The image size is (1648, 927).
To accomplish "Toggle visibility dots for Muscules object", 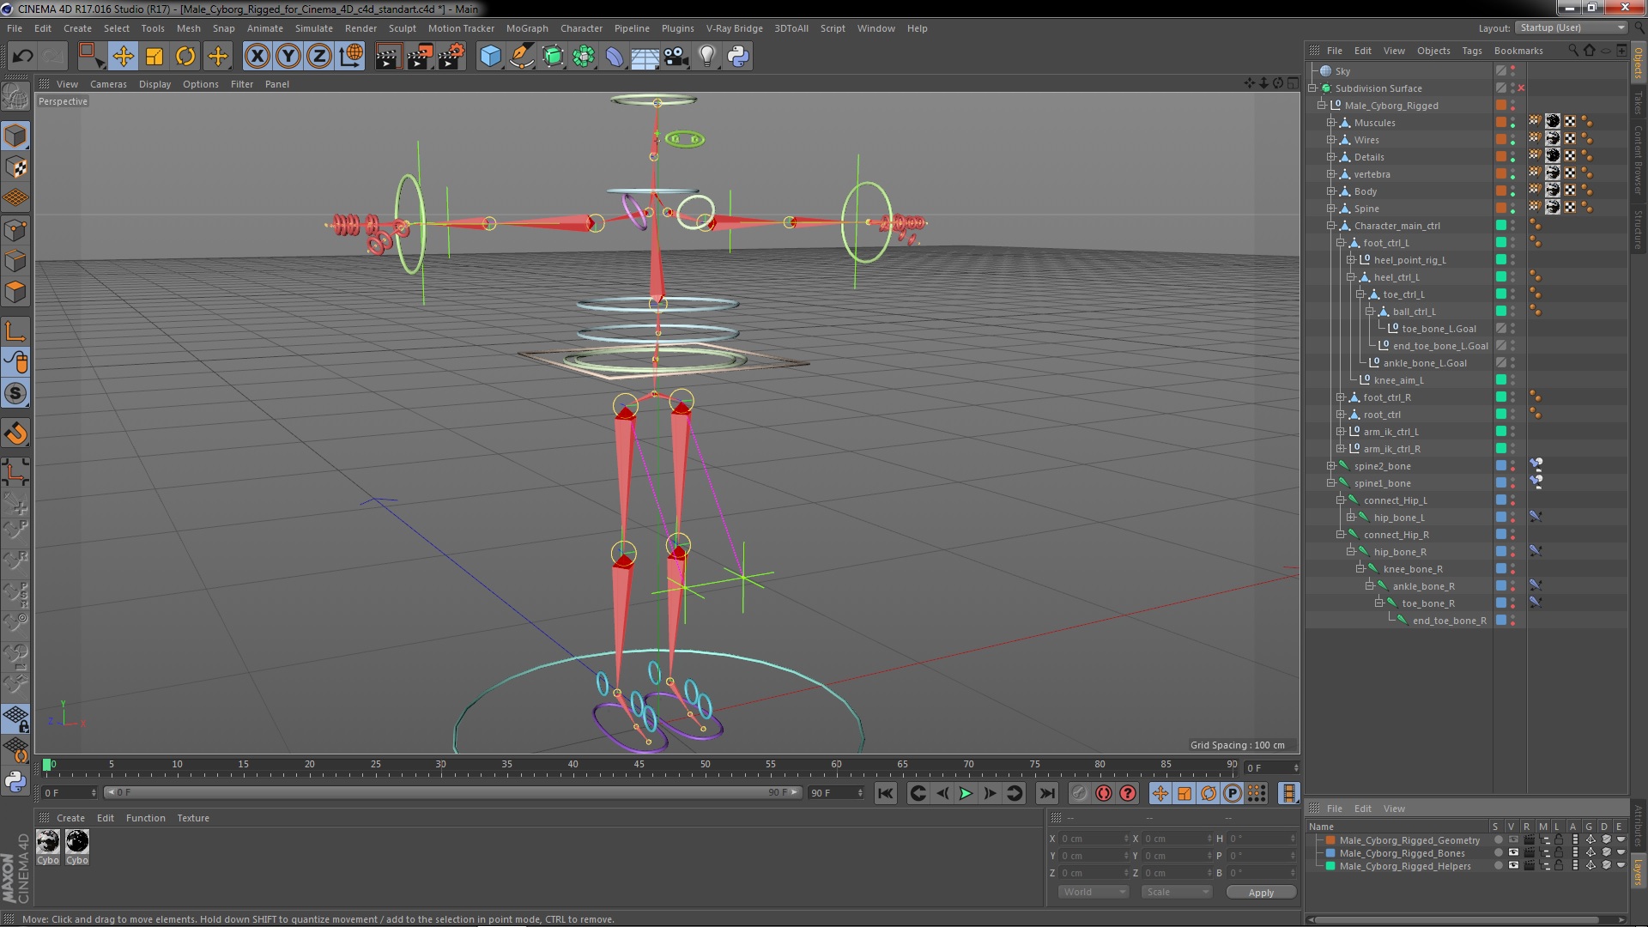I will 1513,123.
